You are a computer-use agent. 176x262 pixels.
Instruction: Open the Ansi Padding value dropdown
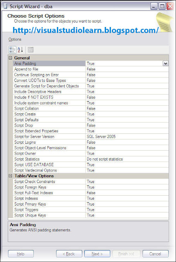coord(165,63)
